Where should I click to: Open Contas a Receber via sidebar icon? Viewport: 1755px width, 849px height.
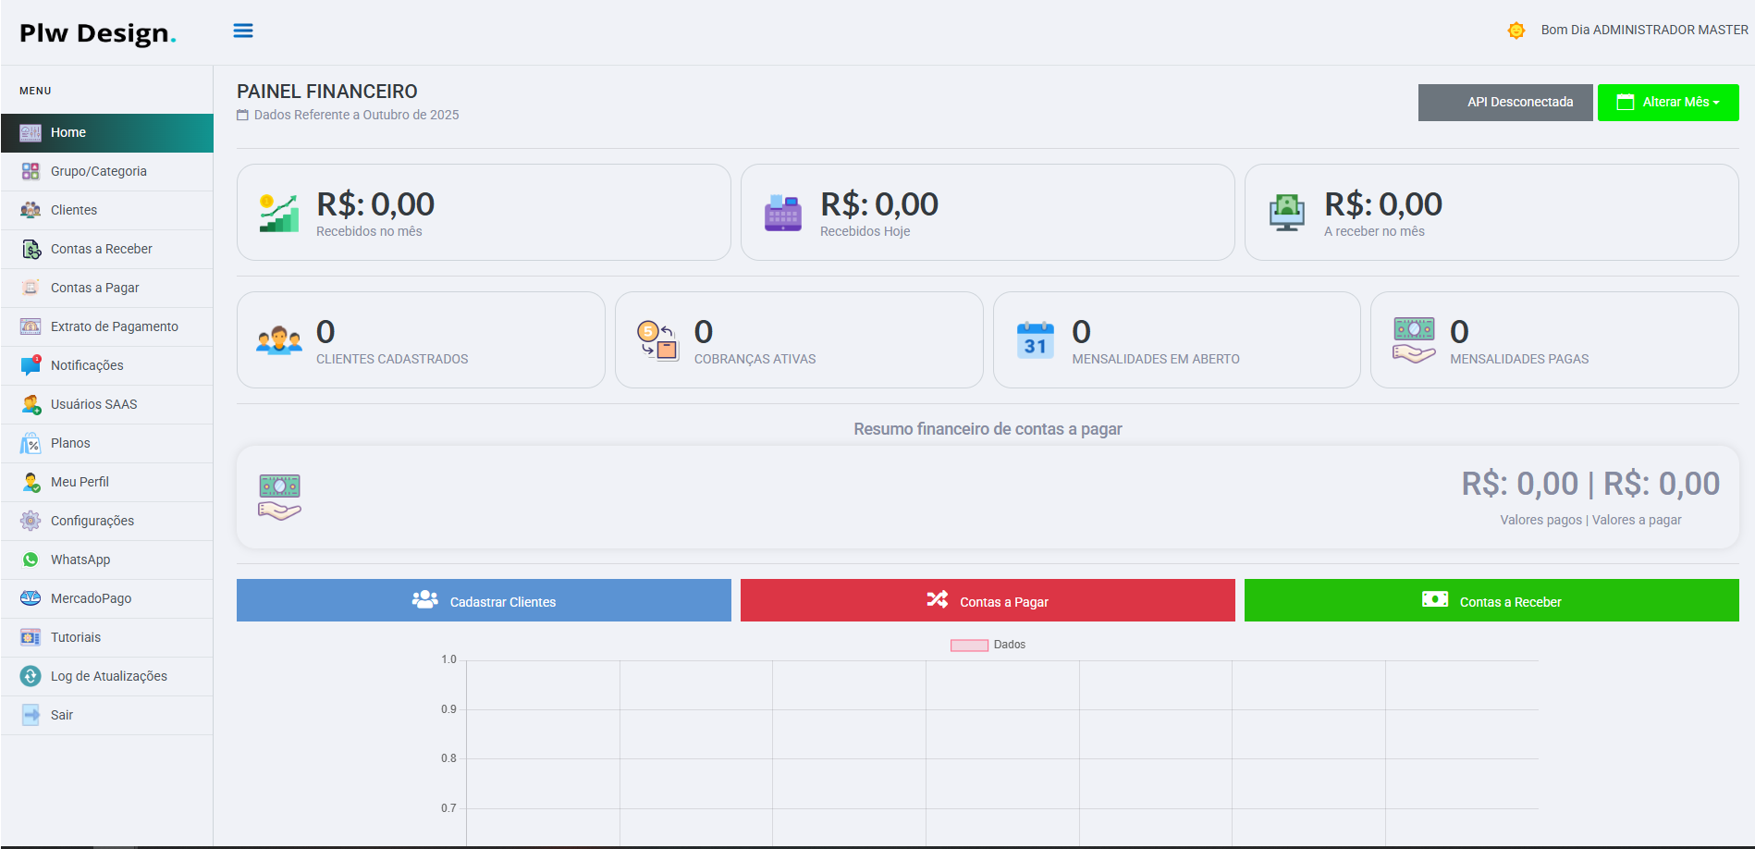point(31,249)
